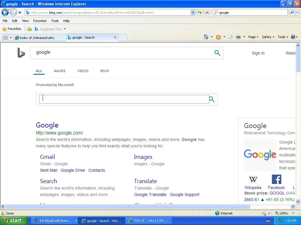Click the Contacts link
This screenshot has width=301, height=225.
tap(96, 170)
